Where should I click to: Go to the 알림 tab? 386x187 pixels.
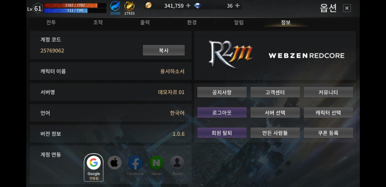click(x=239, y=22)
